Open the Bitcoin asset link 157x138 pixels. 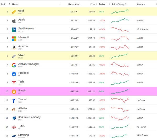click(x=22, y=90)
